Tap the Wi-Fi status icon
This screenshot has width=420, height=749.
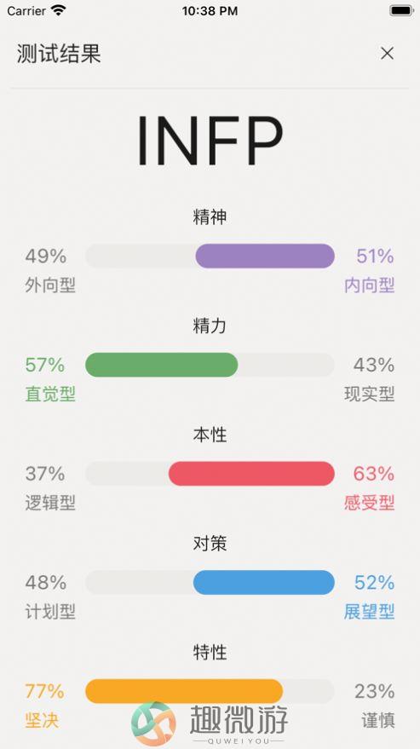click(x=59, y=10)
